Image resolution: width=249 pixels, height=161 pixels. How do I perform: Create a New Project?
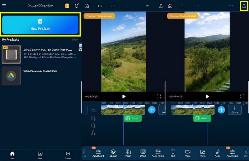(40, 25)
